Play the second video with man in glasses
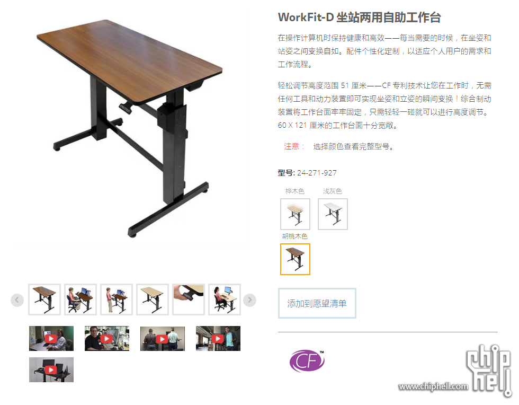519x405 pixels. coord(107,338)
